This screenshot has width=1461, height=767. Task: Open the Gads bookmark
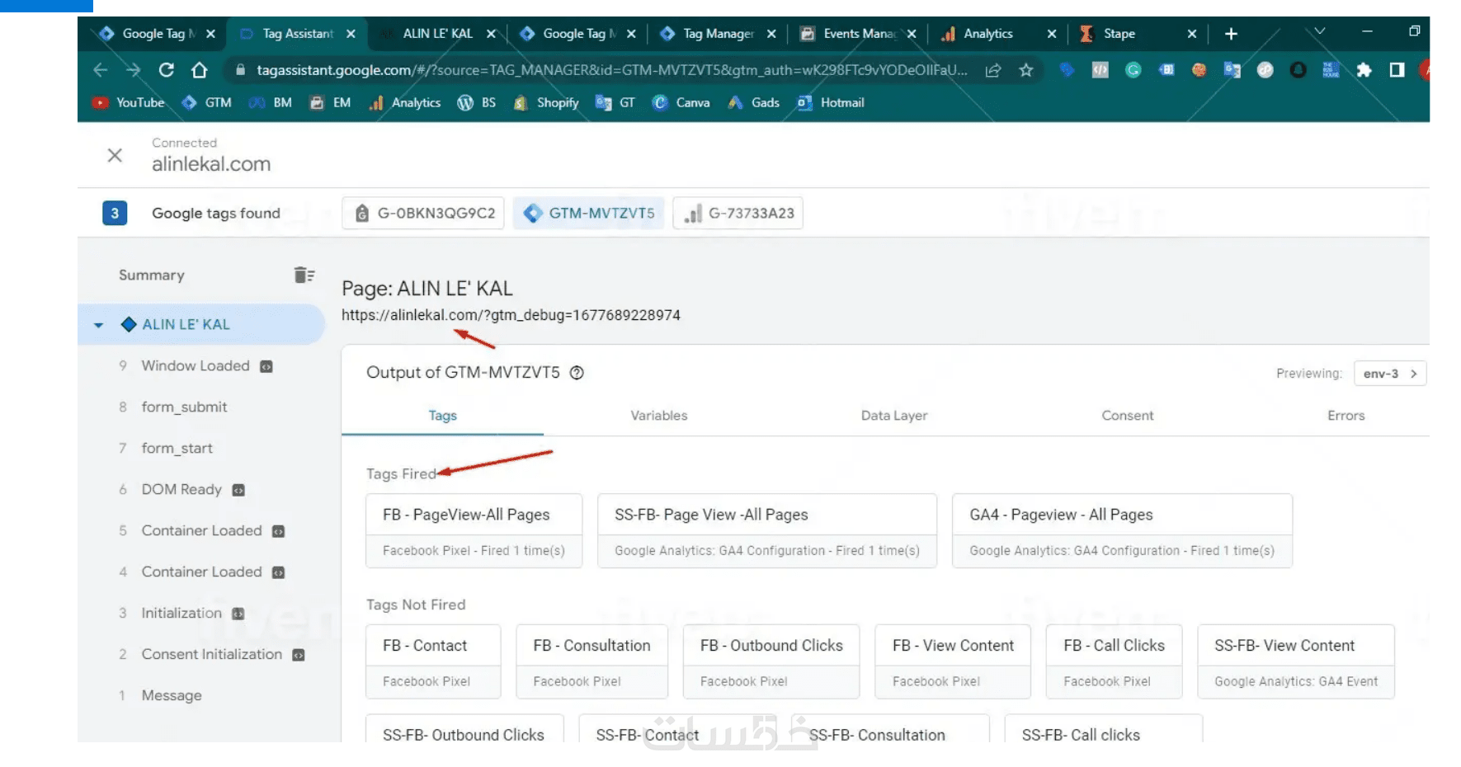point(754,102)
